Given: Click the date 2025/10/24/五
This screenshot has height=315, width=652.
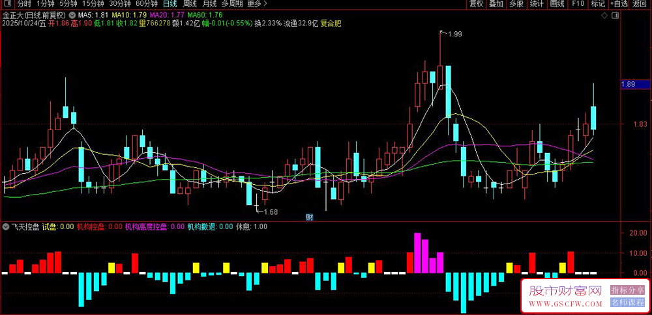Looking at the screenshot, I should coord(24,23).
